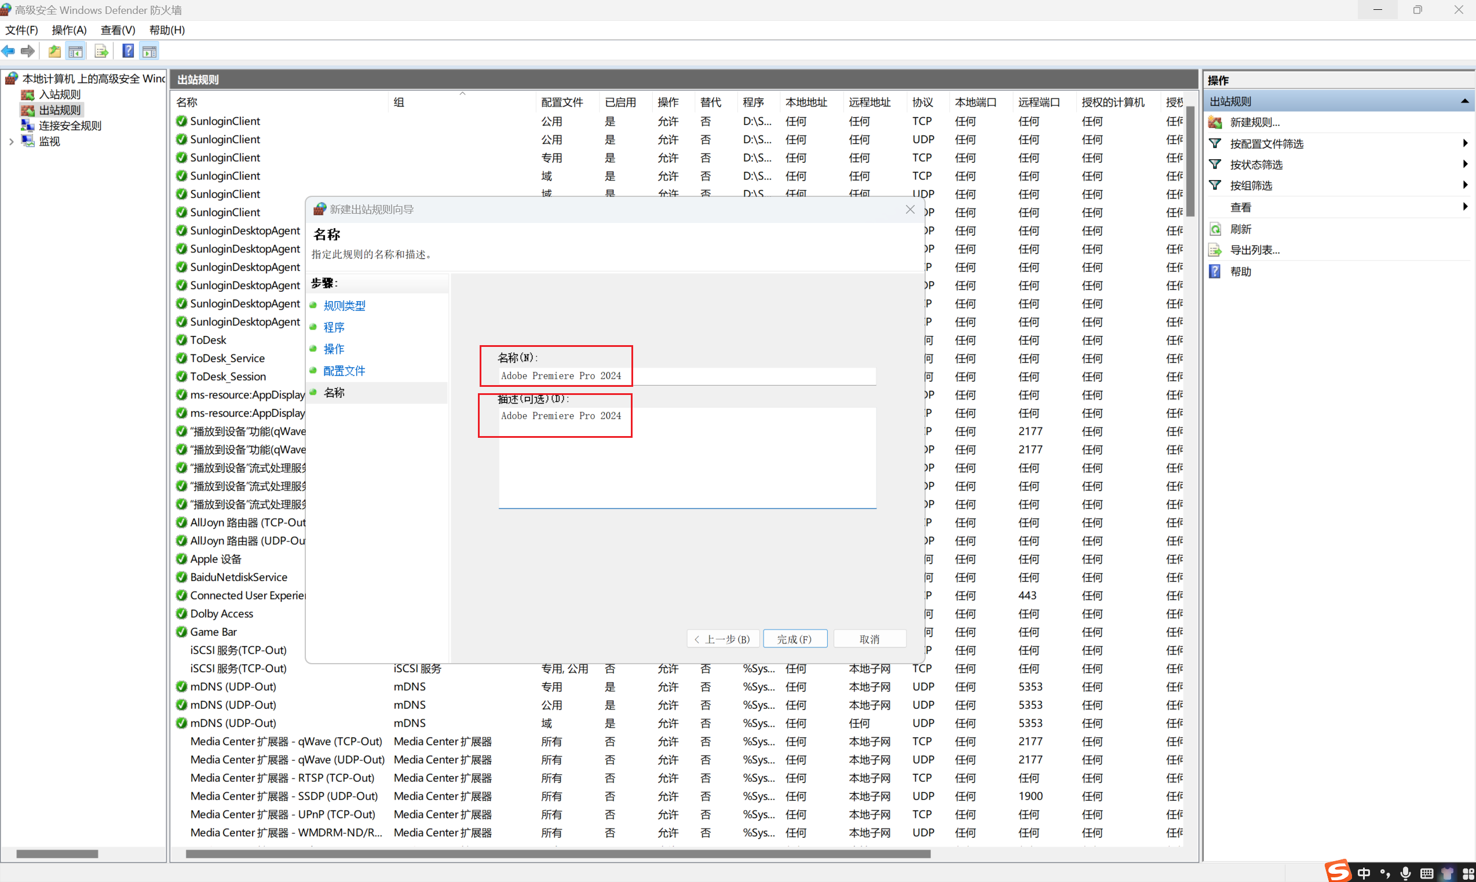Open the 按组筛选 submenu arrow
Screen dimensions: 1476x882
(1466, 185)
